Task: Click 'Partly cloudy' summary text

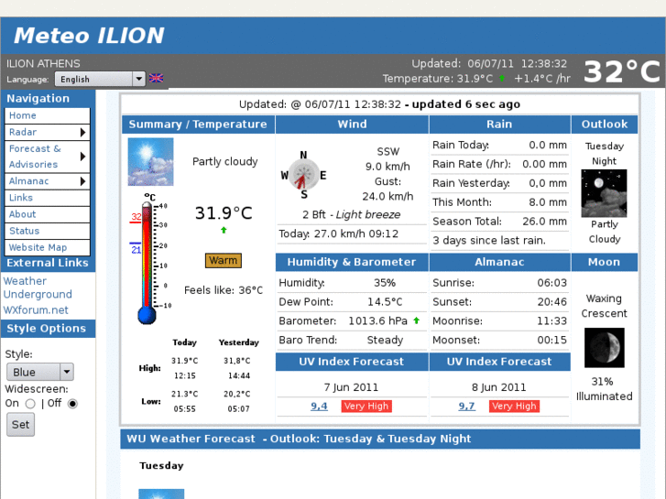Action: point(225,162)
